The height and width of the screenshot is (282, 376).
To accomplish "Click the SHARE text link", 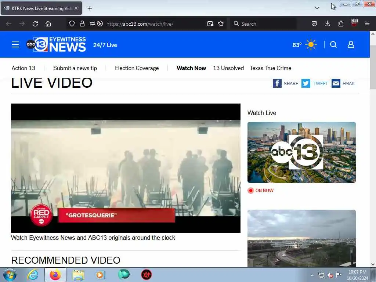I will click(291, 84).
